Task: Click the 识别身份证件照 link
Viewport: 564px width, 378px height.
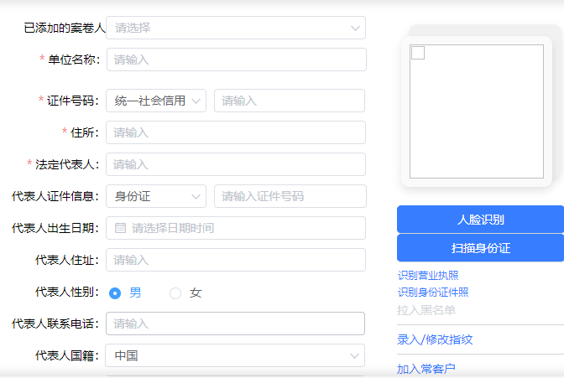Action: (433, 293)
